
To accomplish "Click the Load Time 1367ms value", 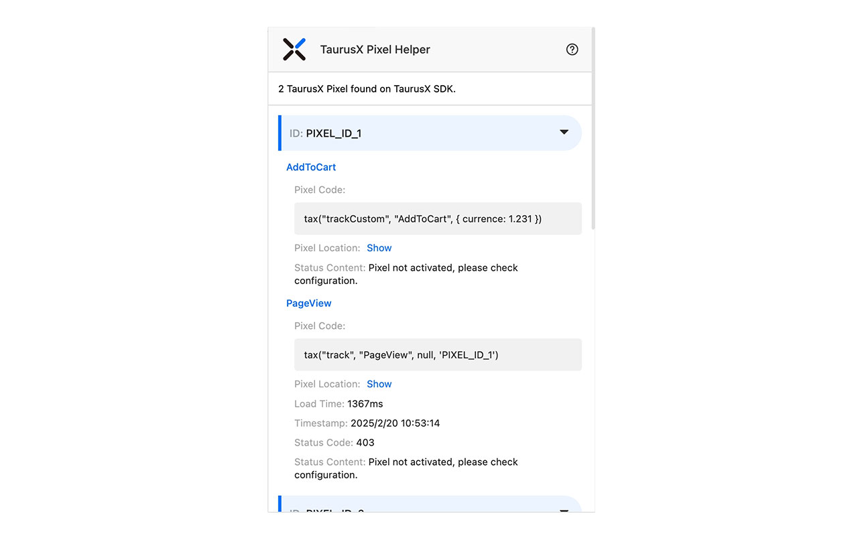I will coord(365,403).
